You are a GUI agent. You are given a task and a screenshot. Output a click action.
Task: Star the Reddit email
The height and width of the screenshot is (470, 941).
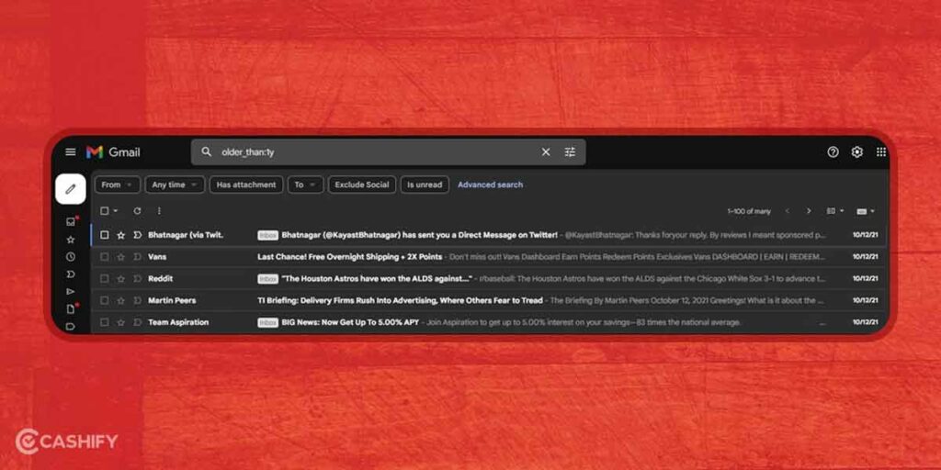tap(120, 279)
